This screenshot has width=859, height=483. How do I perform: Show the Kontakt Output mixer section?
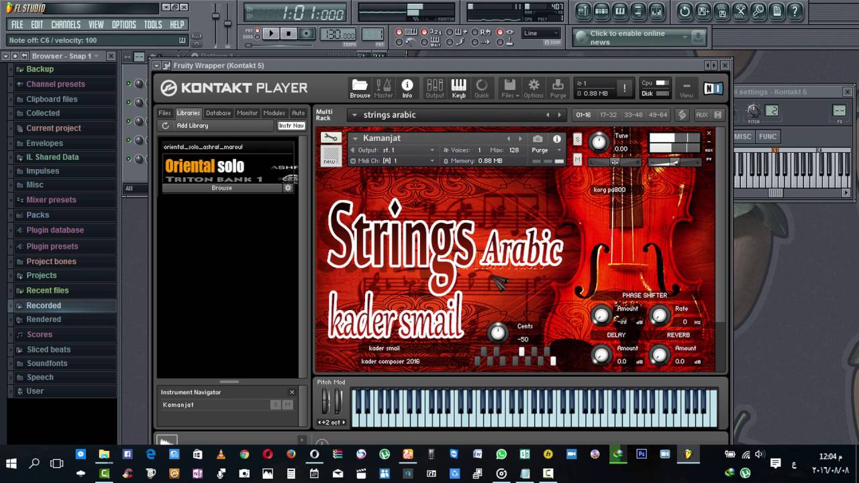[435, 88]
